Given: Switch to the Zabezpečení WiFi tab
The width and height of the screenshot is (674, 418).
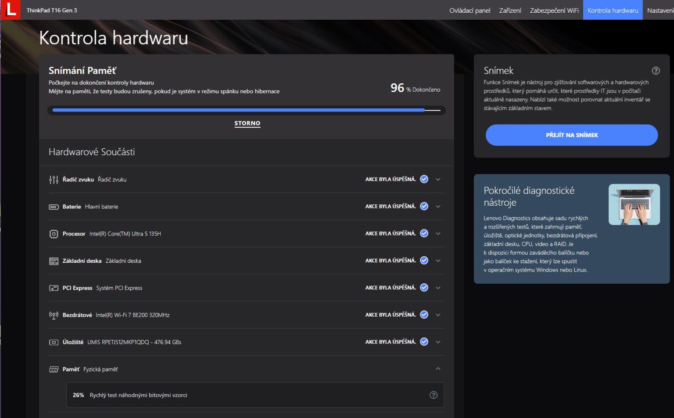Looking at the screenshot, I should point(554,10).
